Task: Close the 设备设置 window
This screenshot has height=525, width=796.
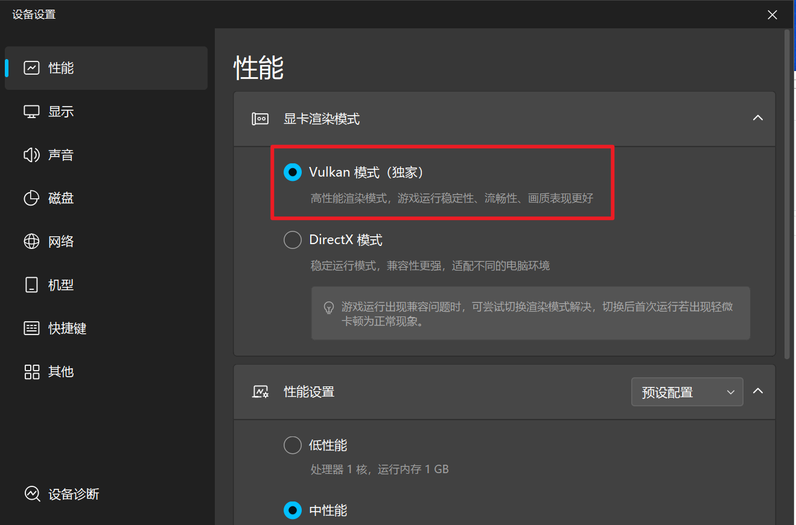Action: [x=772, y=15]
